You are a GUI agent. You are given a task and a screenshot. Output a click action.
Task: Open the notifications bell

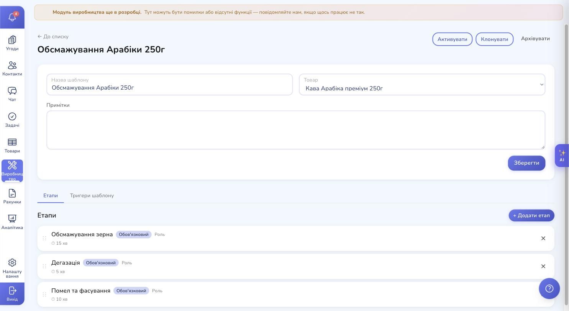[12, 17]
